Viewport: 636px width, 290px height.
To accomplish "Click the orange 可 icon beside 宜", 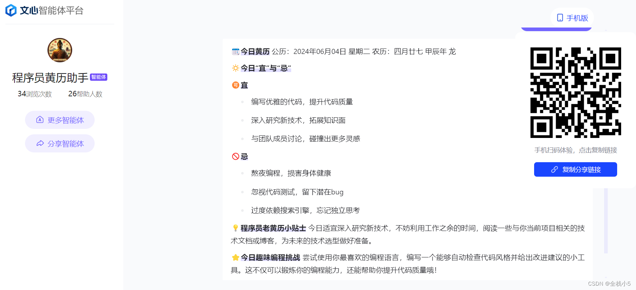I will click(235, 85).
